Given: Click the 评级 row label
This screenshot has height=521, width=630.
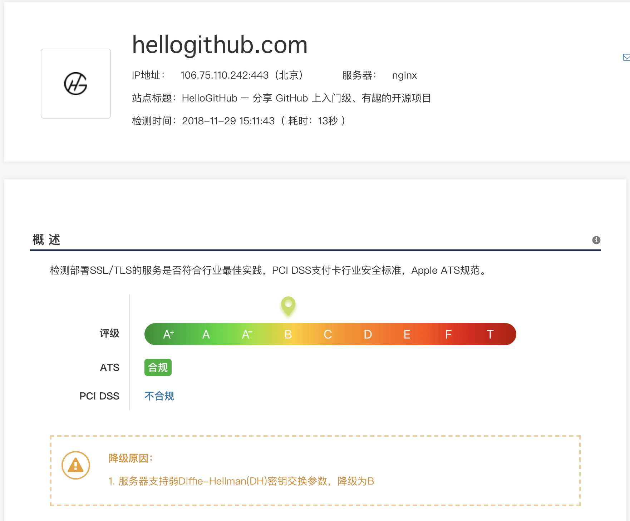Looking at the screenshot, I should click(x=109, y=333).
